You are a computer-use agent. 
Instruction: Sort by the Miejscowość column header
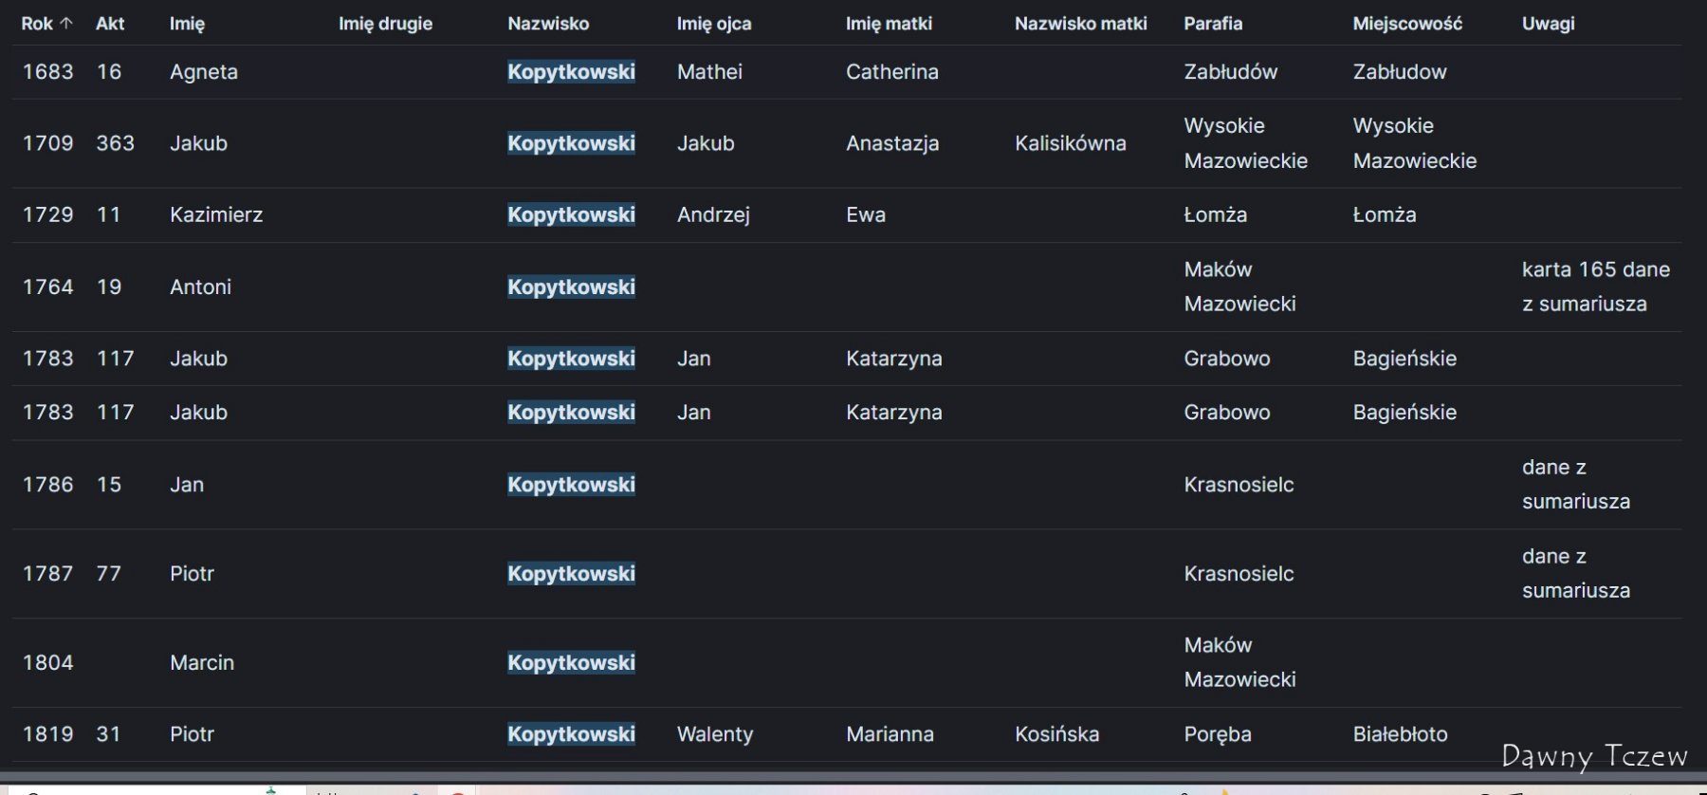(1407, 24)
